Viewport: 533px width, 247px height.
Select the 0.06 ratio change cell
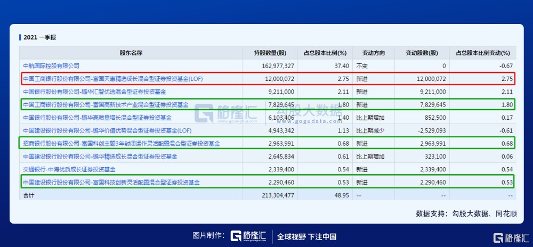(507, 157)
